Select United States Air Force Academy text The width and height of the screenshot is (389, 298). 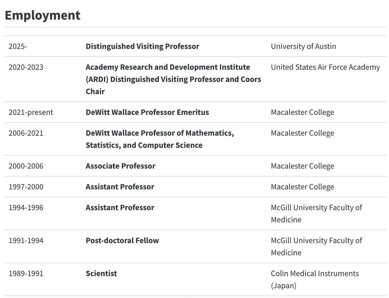click(x=325, y=67)
